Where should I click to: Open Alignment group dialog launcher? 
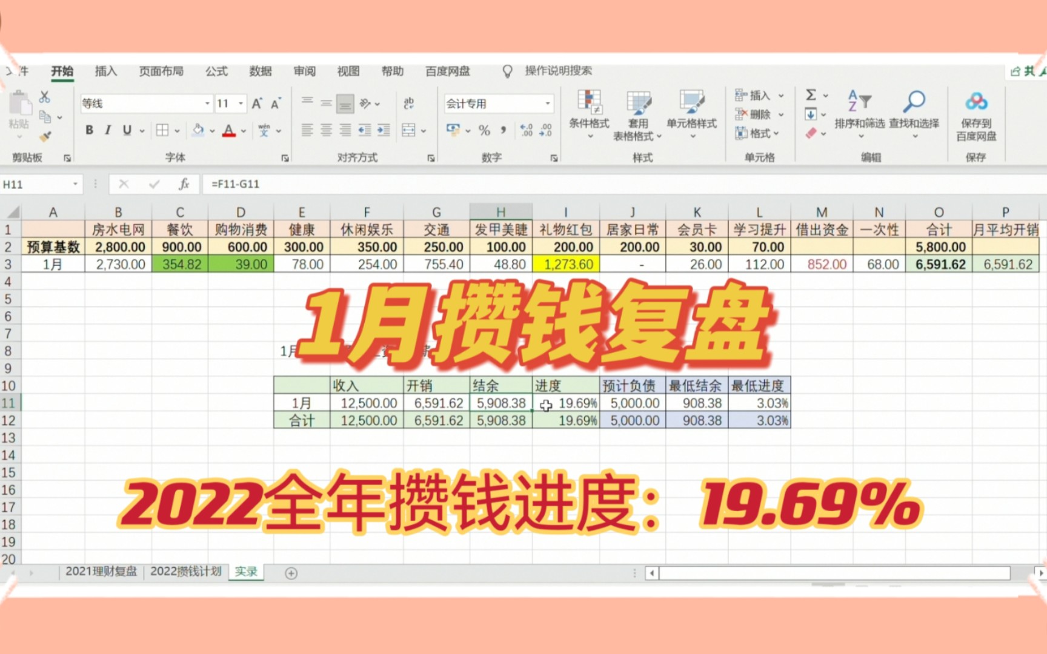point(431,158)
